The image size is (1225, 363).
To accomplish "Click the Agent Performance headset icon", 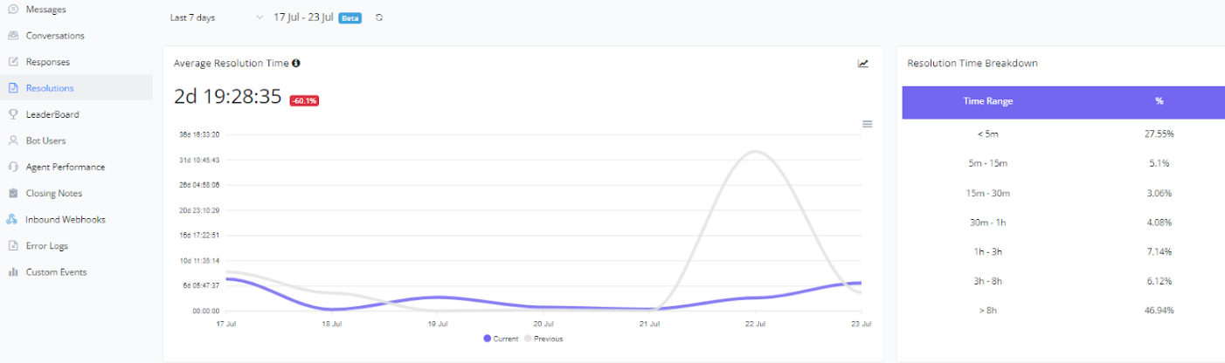I will (x=13, y=167).
